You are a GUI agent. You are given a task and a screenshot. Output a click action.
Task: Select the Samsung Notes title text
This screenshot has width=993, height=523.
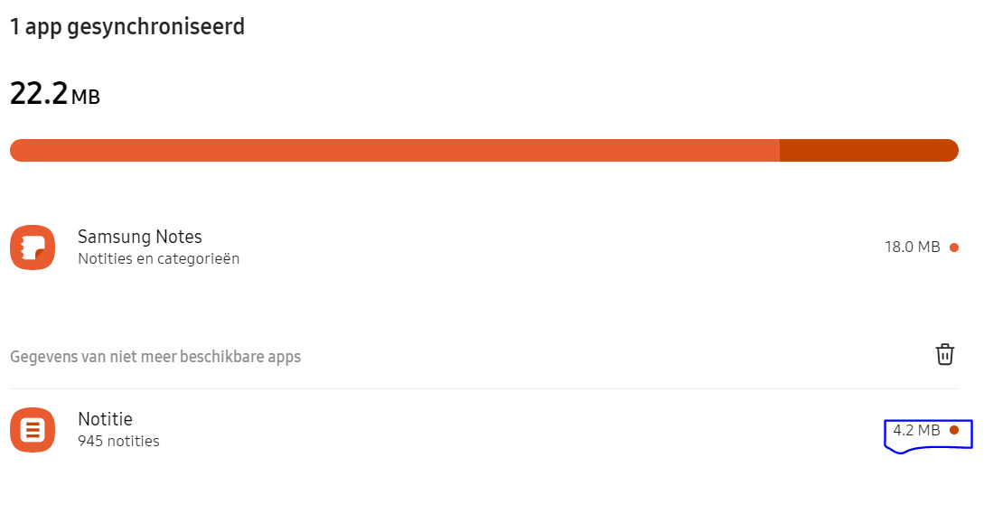(x=139, y=237)
